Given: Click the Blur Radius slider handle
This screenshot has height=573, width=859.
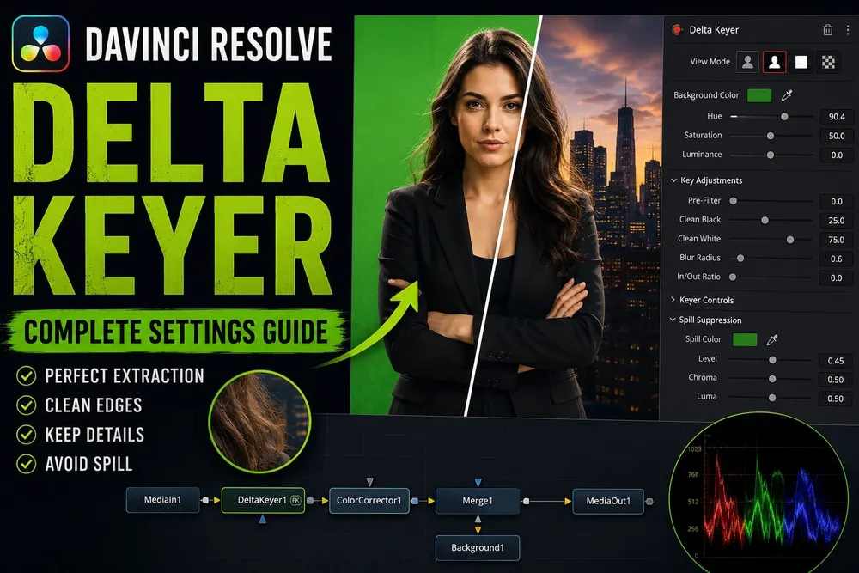Looking at the screenshot, I should coord(740,258).
